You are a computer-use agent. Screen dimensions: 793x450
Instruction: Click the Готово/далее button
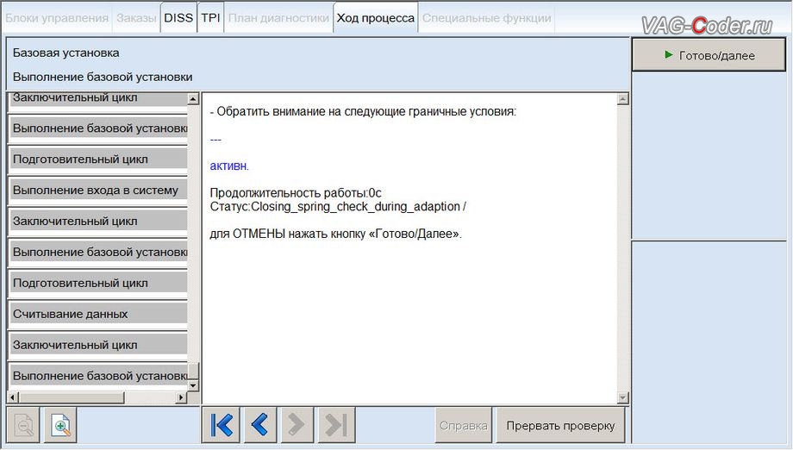pyautogui.click(x=709, y=55)
